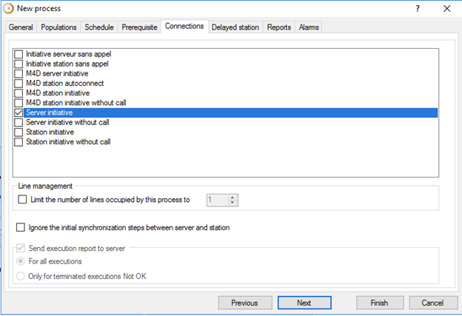This screenshot has height=316, width=462.
Task: Click the clock icon in title bar
Action: (x=8, y=9)
